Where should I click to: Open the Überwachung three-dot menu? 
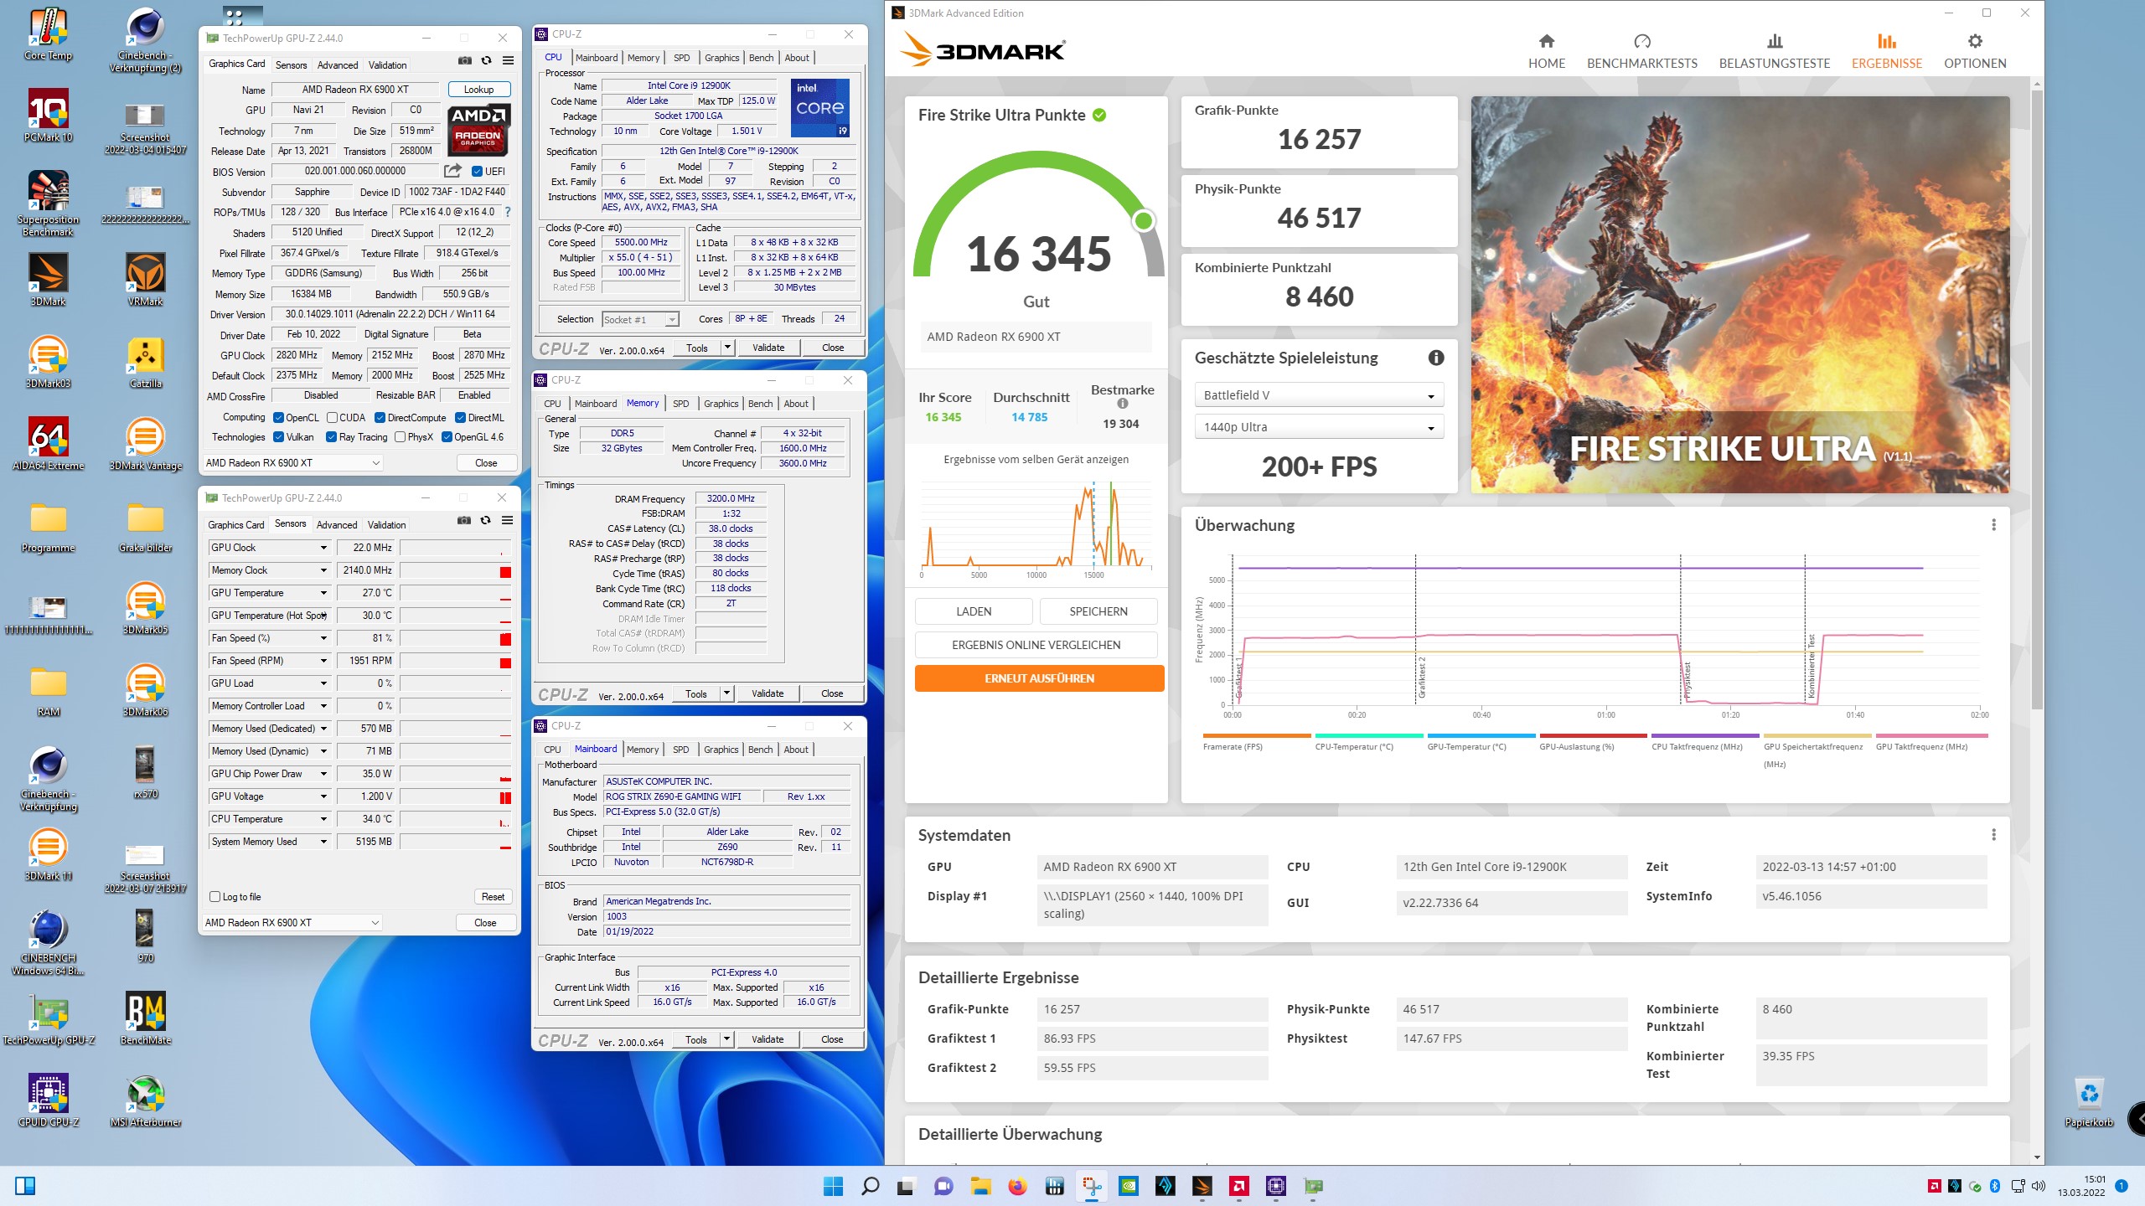coord(1993,525)
